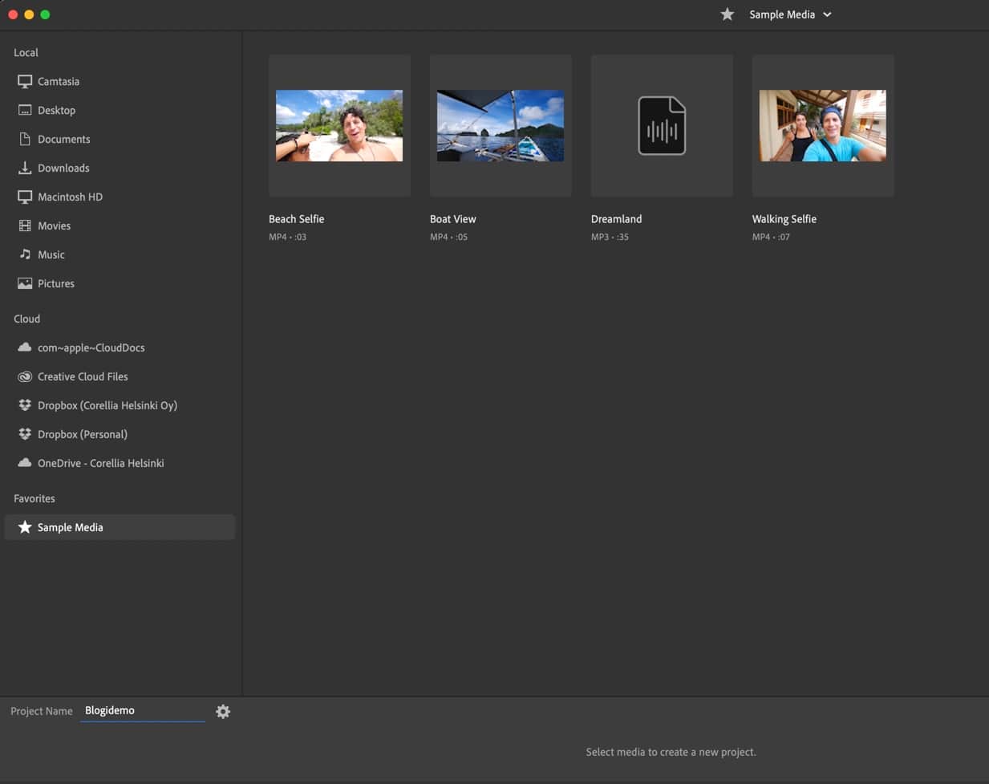Screen dimensions: 989x784
Task: Click the 'MP4 • :03' duration text
Action: click(x=288, y=237)
